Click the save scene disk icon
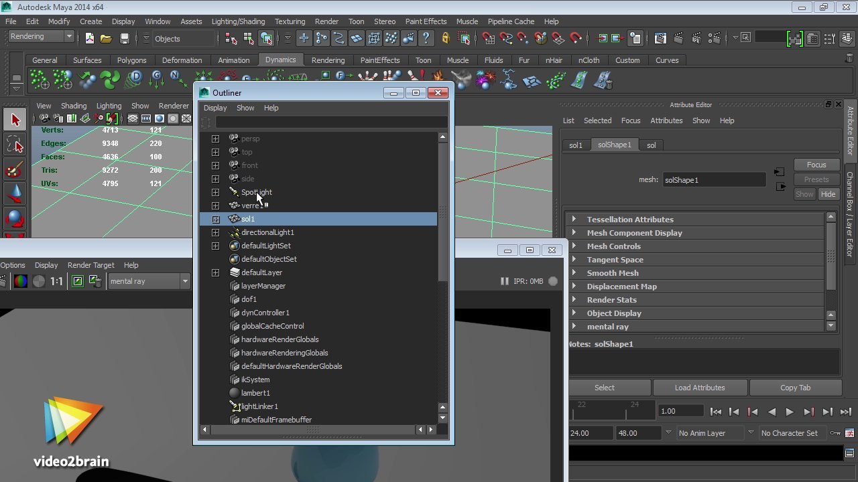 124,38
